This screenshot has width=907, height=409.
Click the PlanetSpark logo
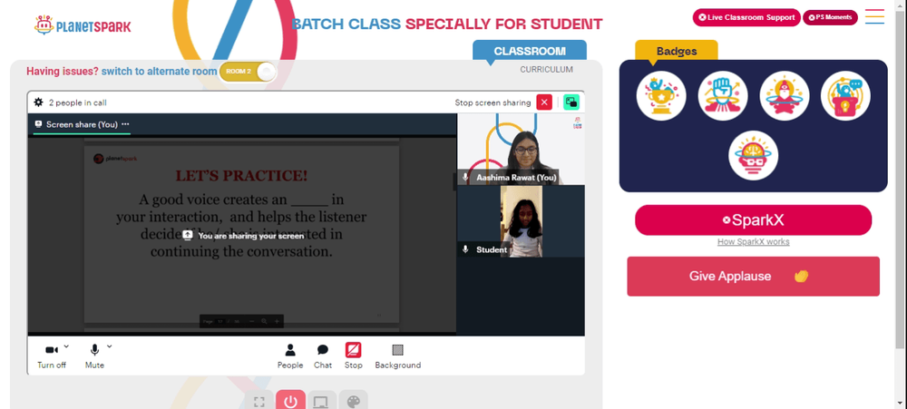pos(83,24)
